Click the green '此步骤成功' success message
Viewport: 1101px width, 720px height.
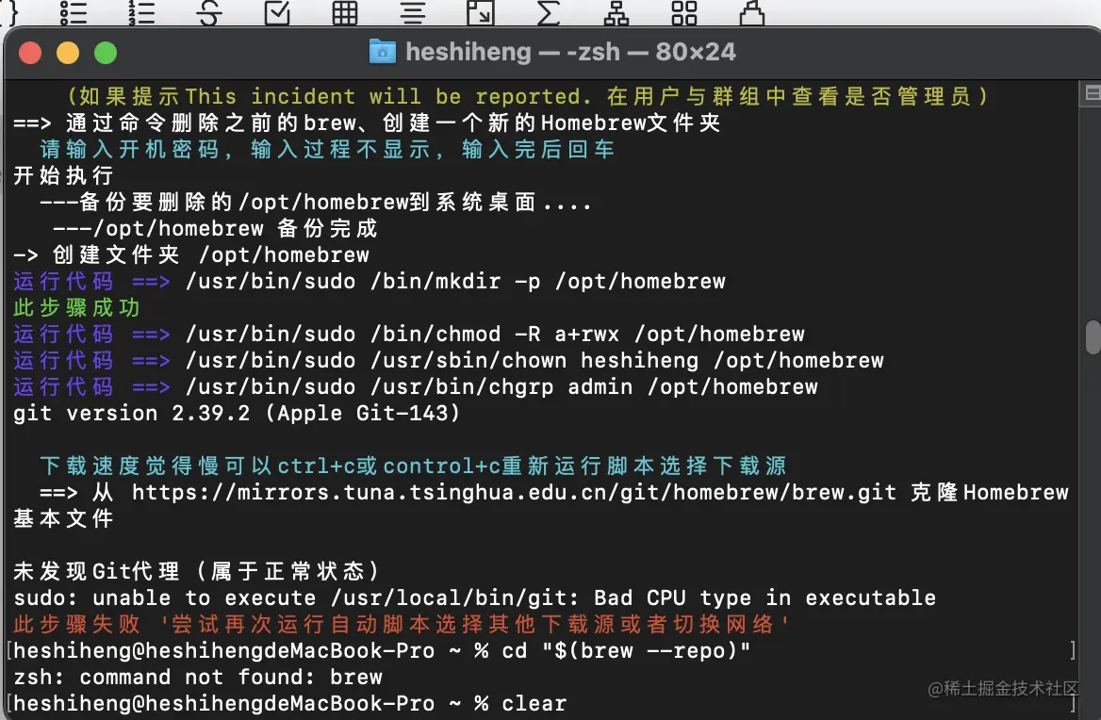(x=76, y=307)
